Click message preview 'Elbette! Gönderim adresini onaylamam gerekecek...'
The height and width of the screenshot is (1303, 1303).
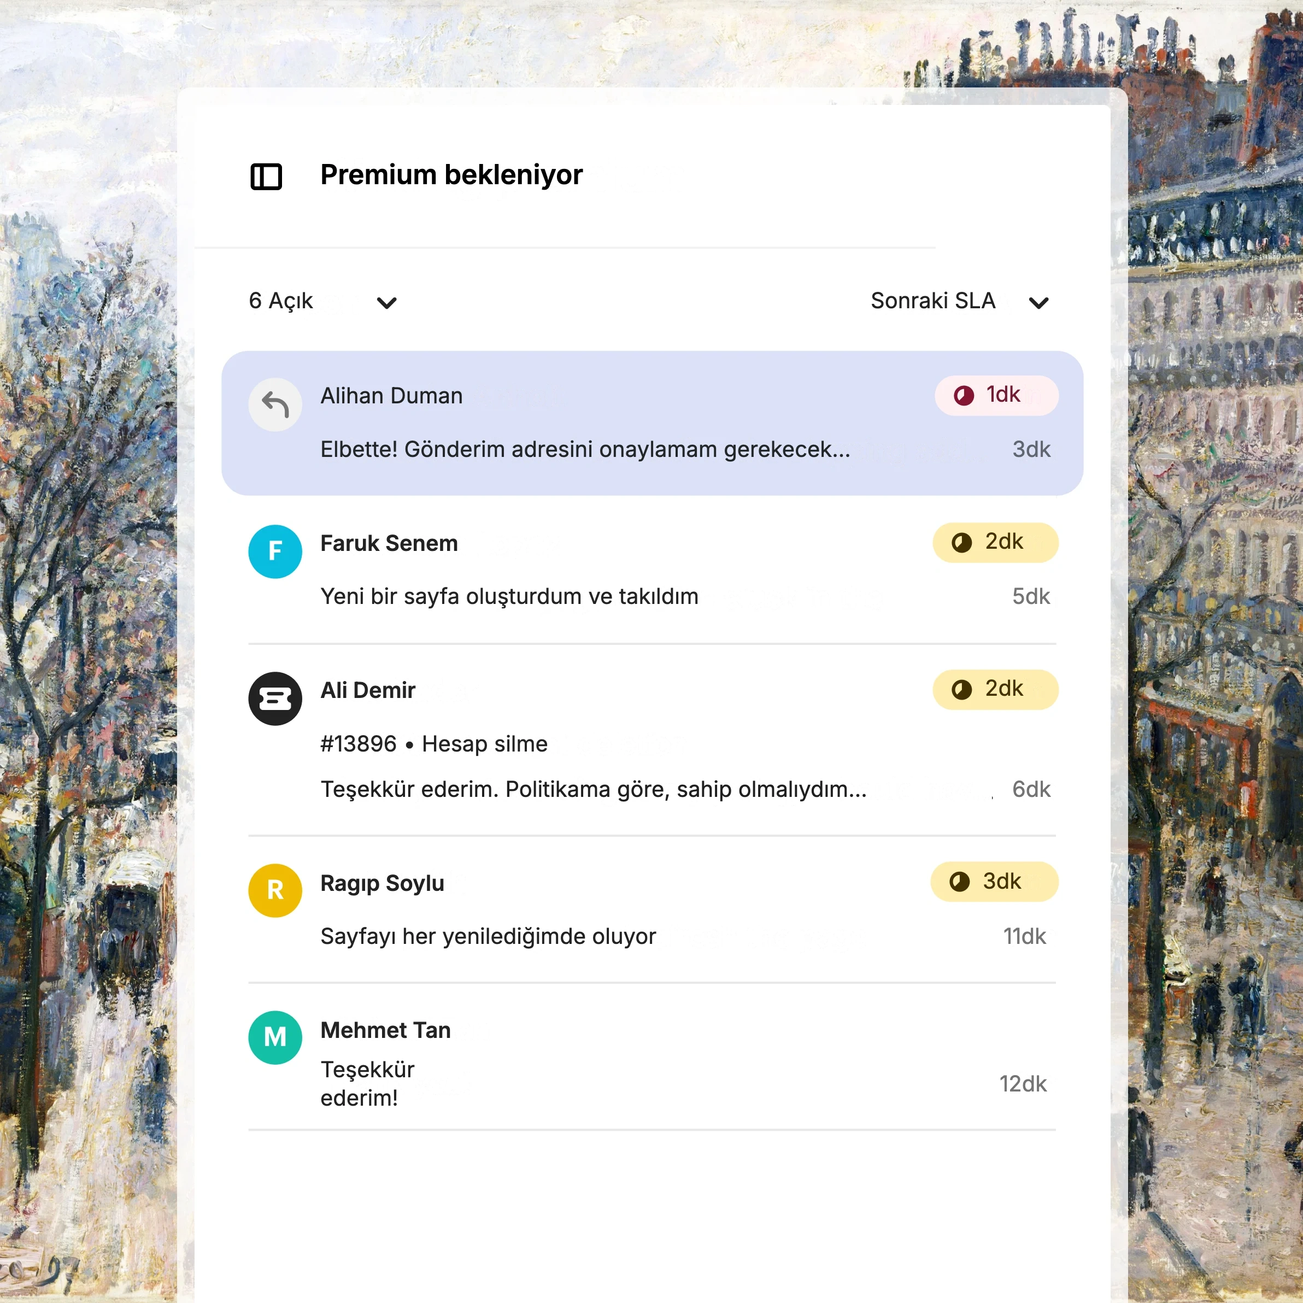(585, 449)
